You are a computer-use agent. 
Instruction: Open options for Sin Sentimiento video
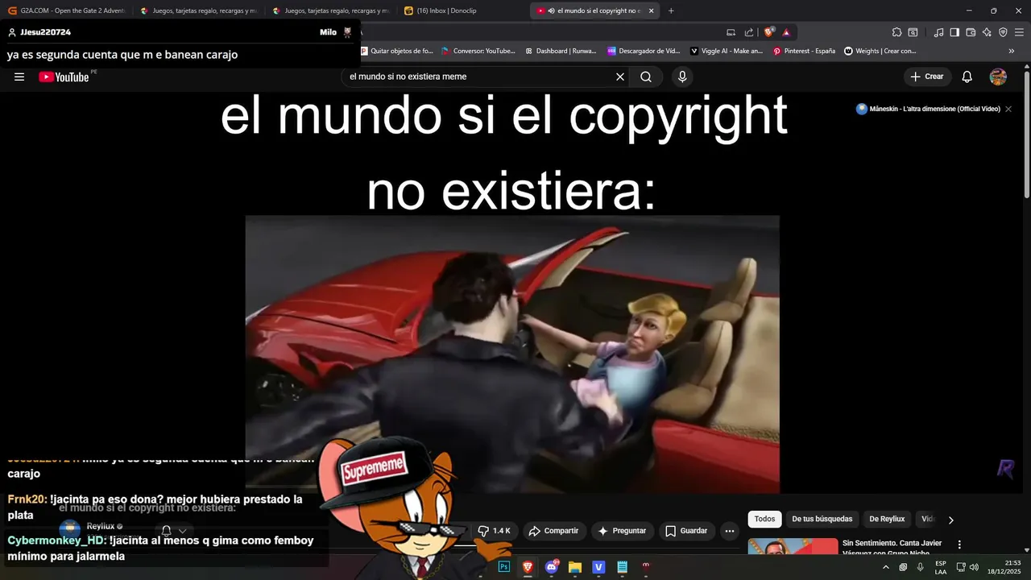click(x=959, y=545)
